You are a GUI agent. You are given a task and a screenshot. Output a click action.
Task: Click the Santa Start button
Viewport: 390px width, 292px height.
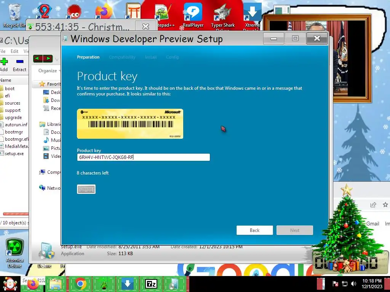tap(10, 284)
